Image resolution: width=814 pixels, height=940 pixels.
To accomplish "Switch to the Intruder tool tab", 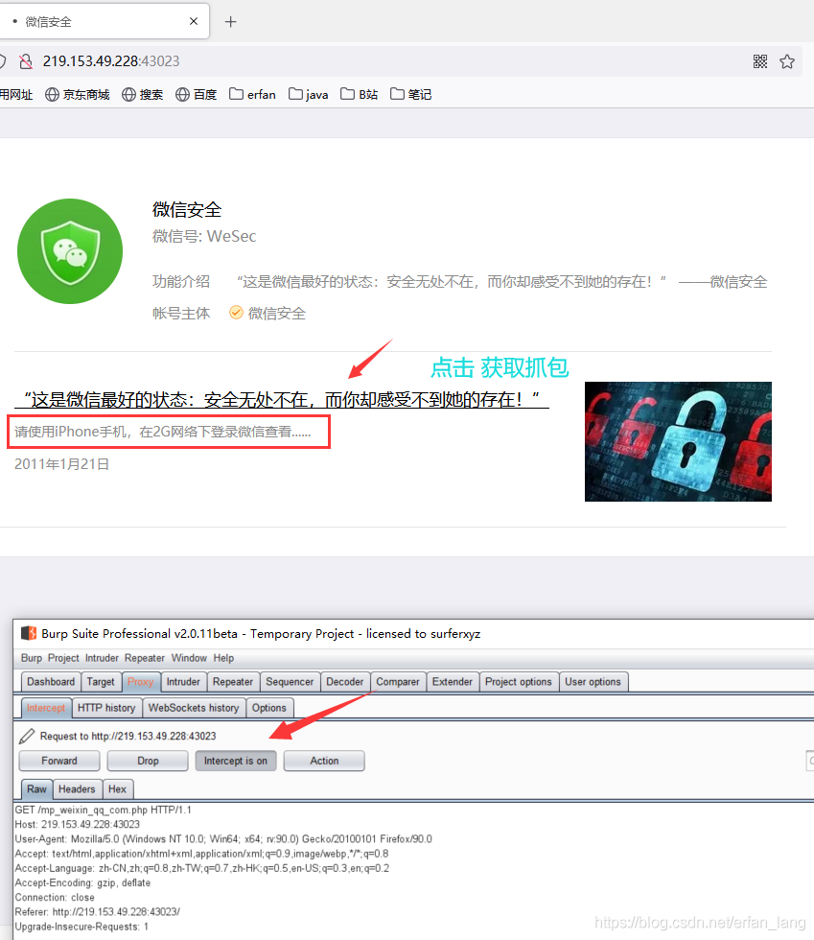I will pos(183,682).
